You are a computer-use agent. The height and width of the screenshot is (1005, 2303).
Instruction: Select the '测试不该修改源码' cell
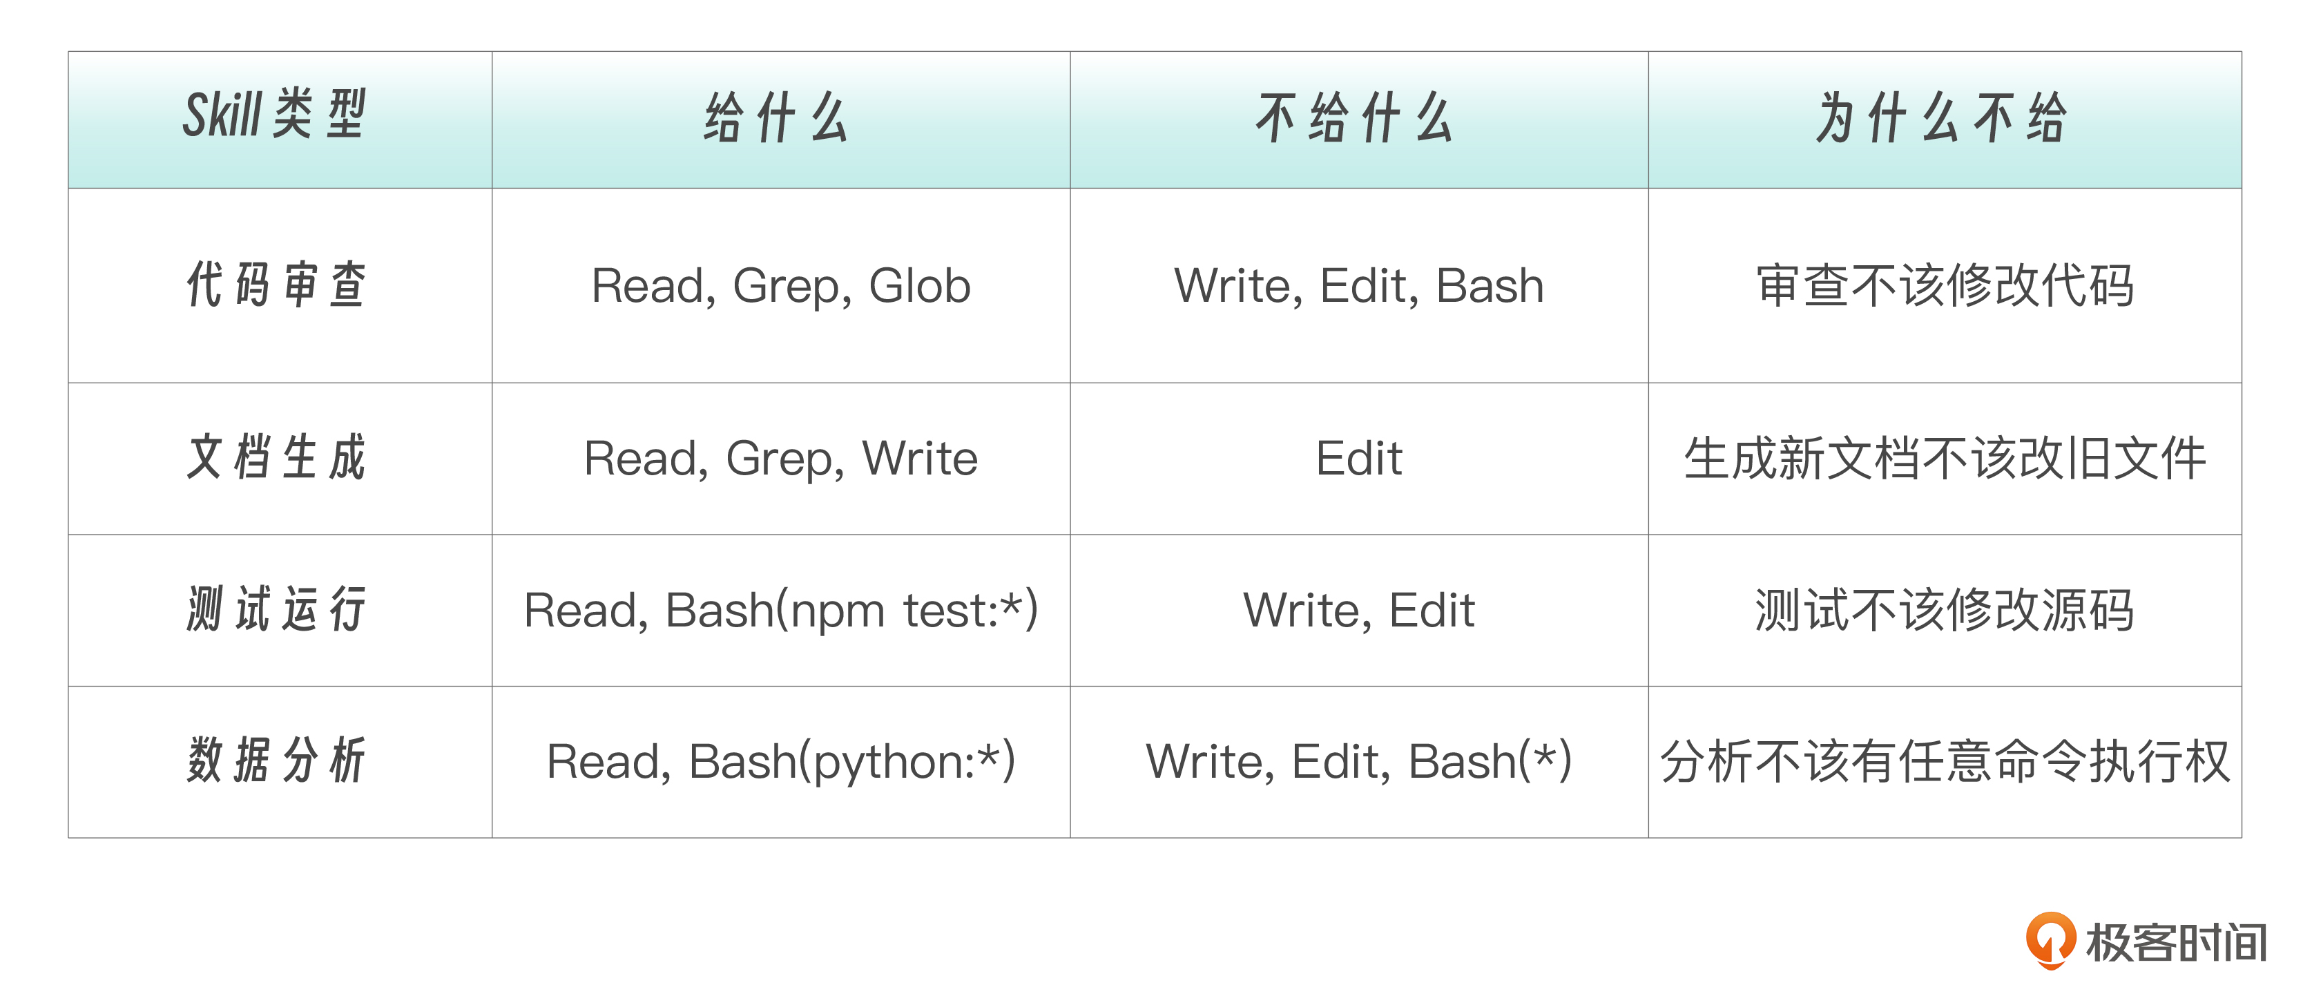click(x=1944, y=611)
